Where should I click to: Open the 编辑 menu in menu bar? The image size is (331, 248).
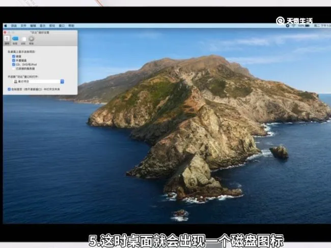pyautogui.click(x=33, y=26)
